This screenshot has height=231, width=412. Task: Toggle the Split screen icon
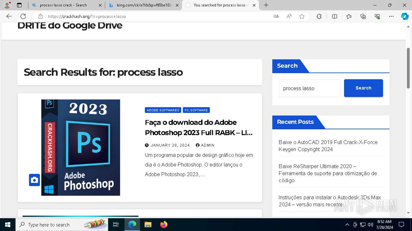334,16
